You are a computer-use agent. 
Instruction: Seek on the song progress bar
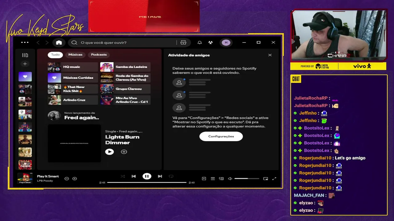tap(147, 182)
